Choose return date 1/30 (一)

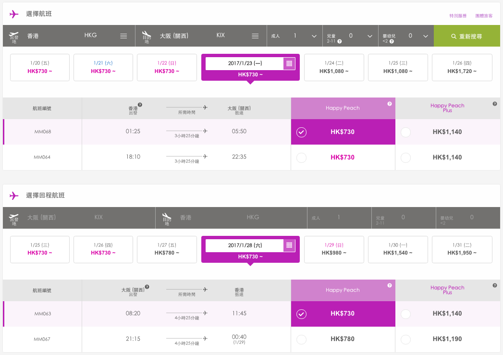398,249
